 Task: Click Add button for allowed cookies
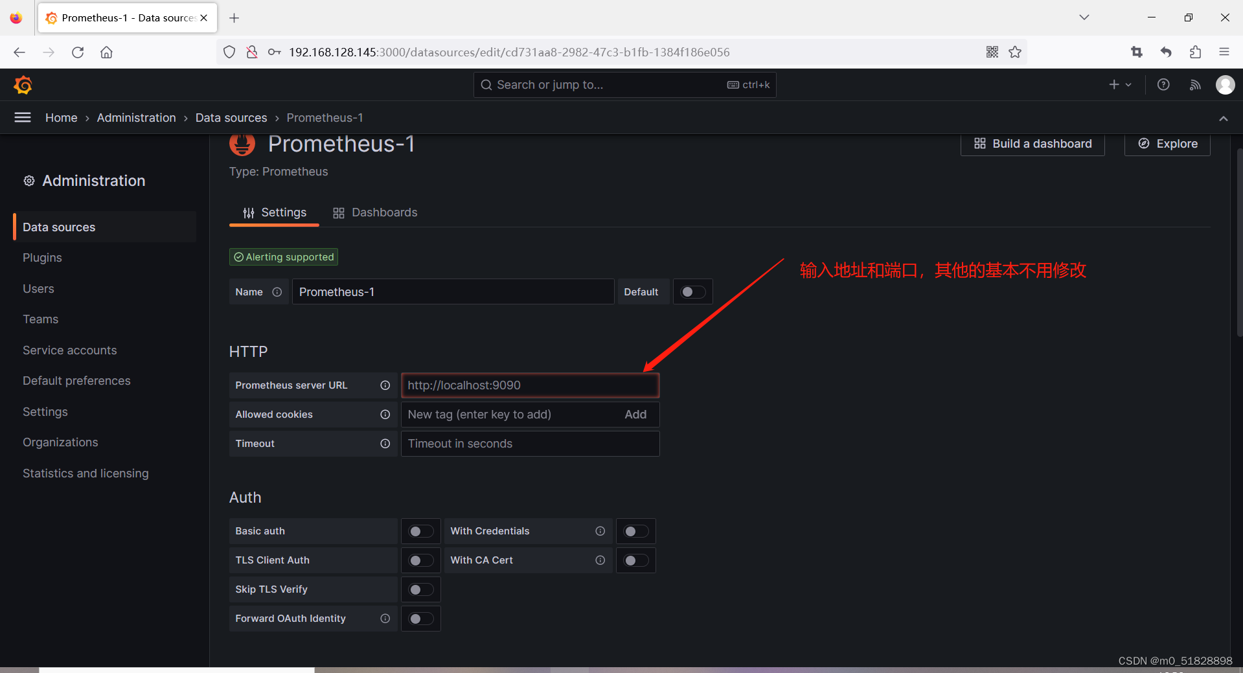click(635, 415)
